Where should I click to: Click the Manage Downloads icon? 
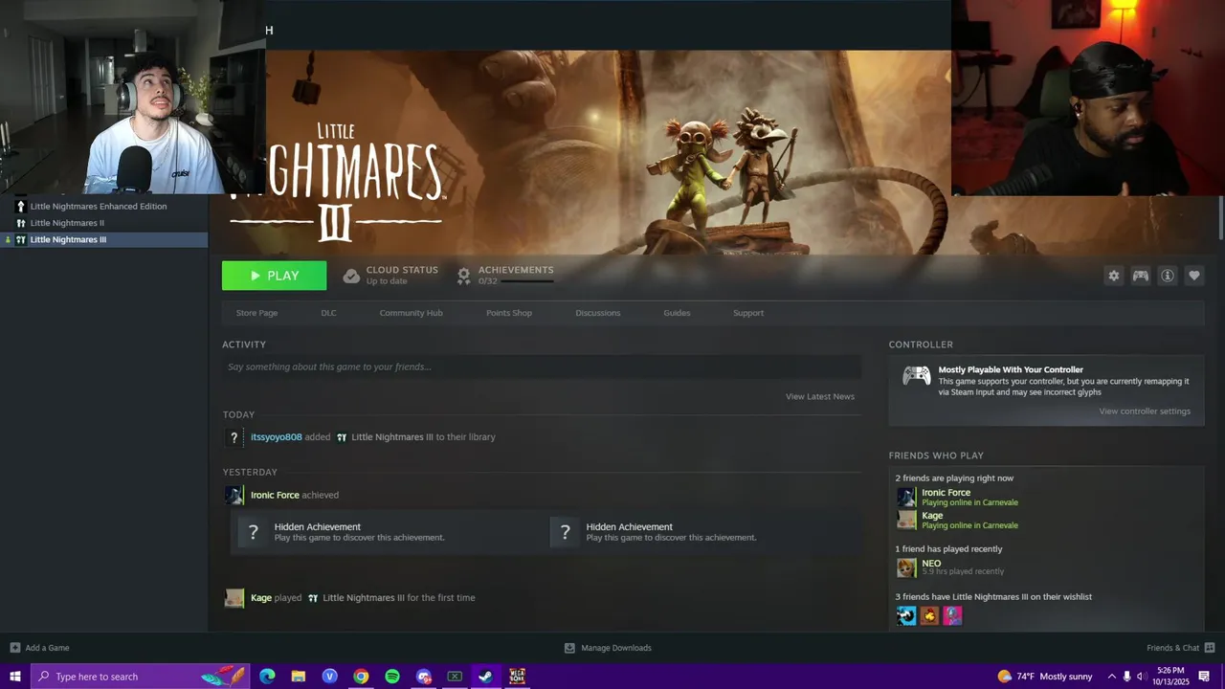pos(569,648)
